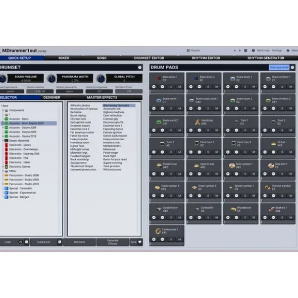Viewport: 298px width, 298px height.
Task: Click the Global Pitch knob
Action: (x=101, y=79)
